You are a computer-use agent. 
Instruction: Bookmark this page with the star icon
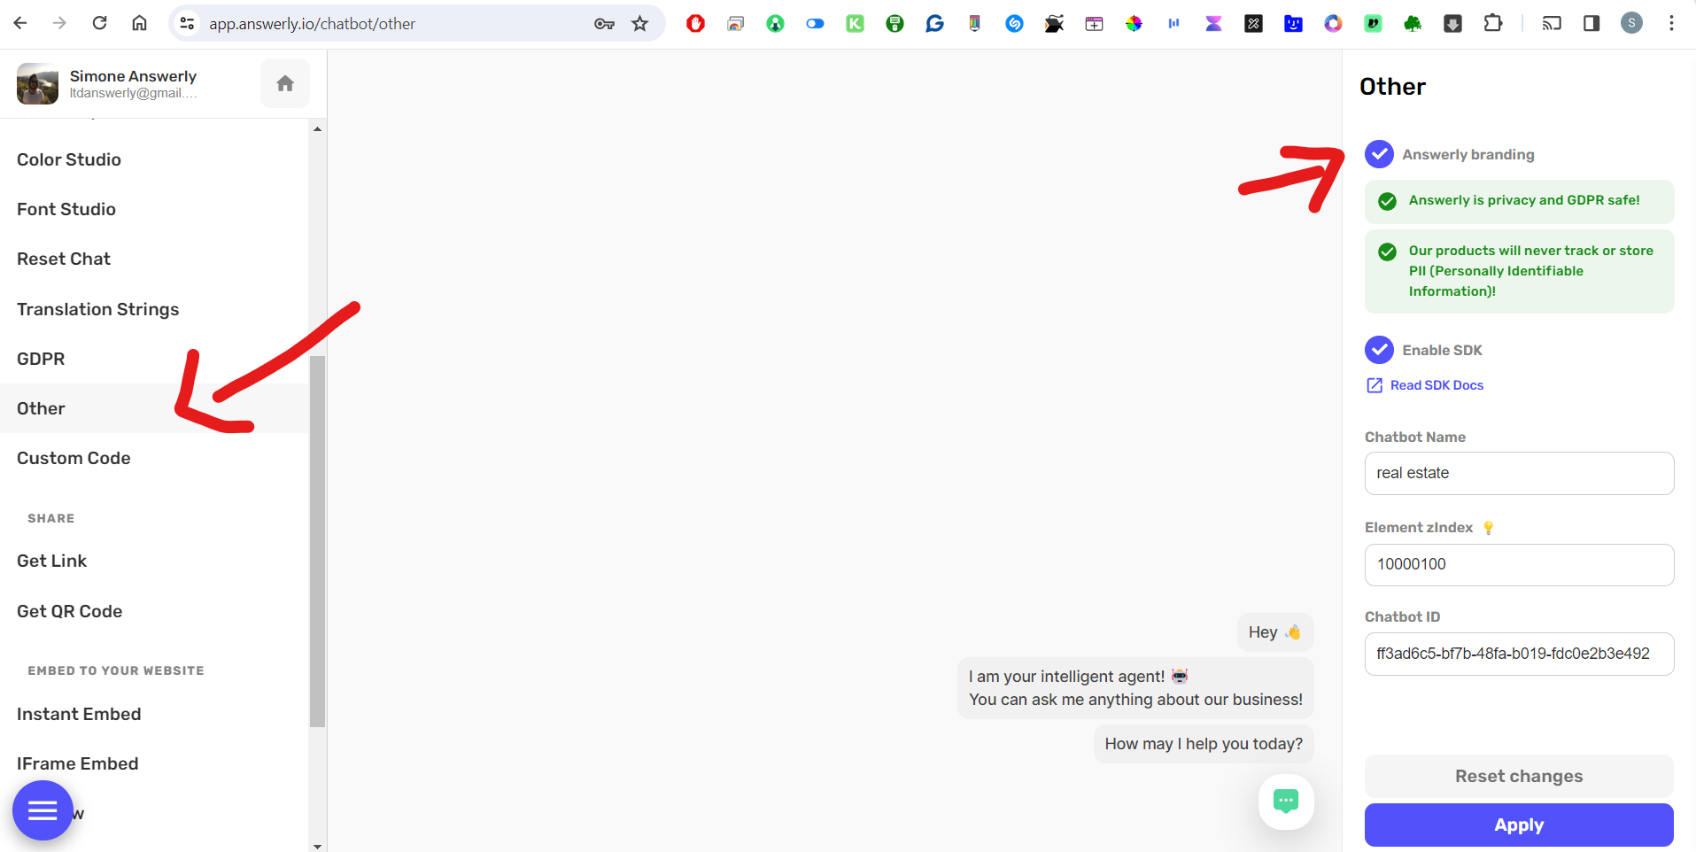(x=640, y=24)
